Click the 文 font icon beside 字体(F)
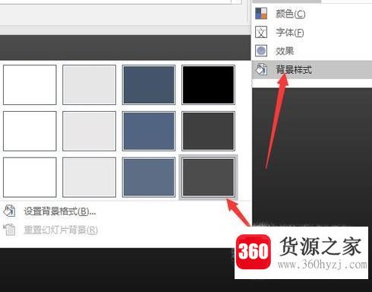This screenshot has height=292, width=372. point(261,32)
